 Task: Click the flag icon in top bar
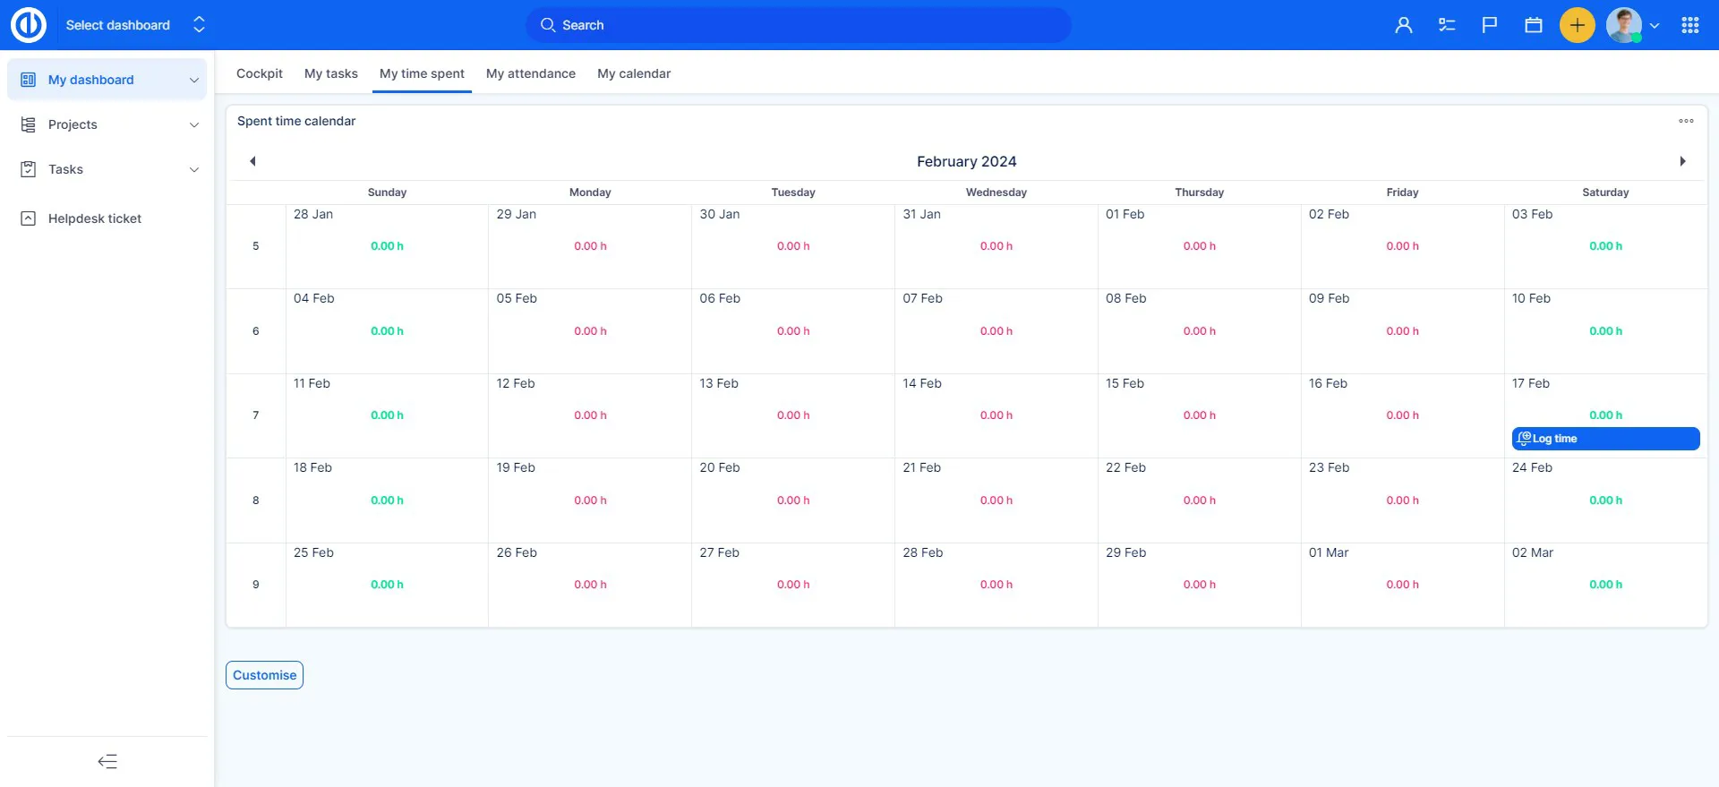point(1490,25)
